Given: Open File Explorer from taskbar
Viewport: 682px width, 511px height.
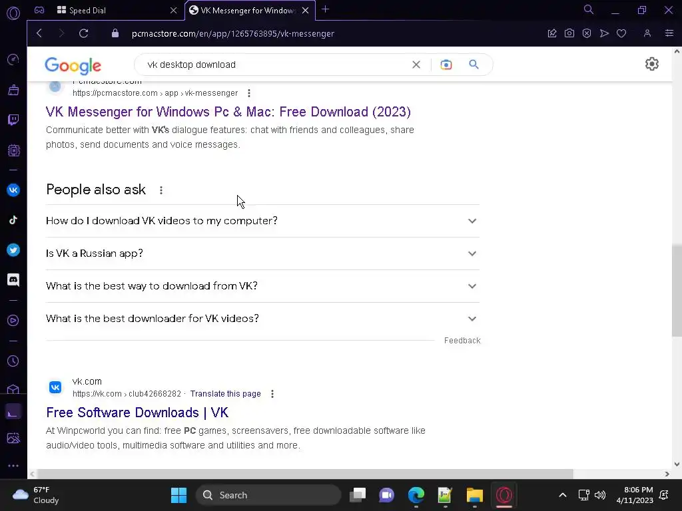Looking at the screenshot, I should click(x=474, y=495).
